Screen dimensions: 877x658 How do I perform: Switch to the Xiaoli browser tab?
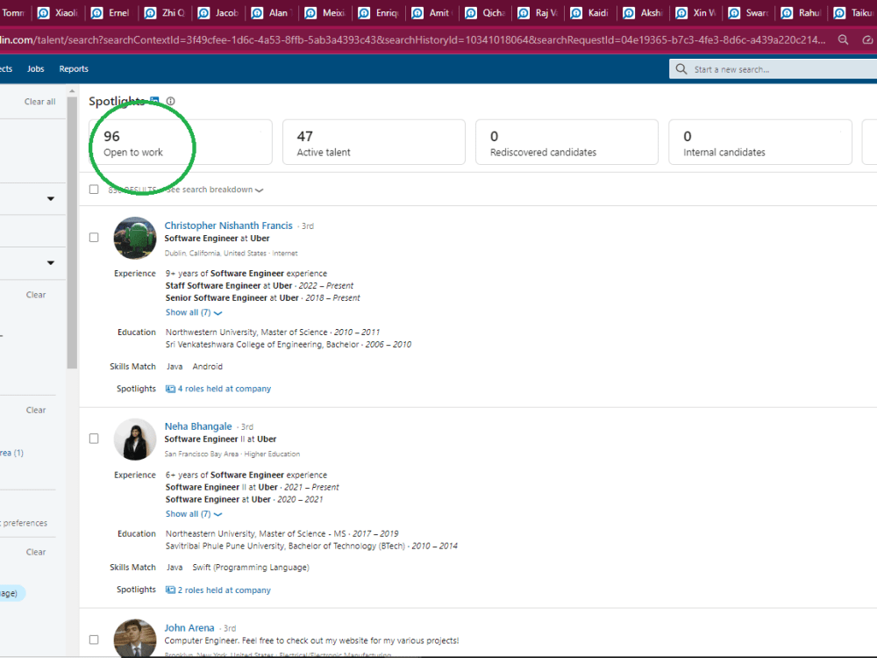coord(58,12)
